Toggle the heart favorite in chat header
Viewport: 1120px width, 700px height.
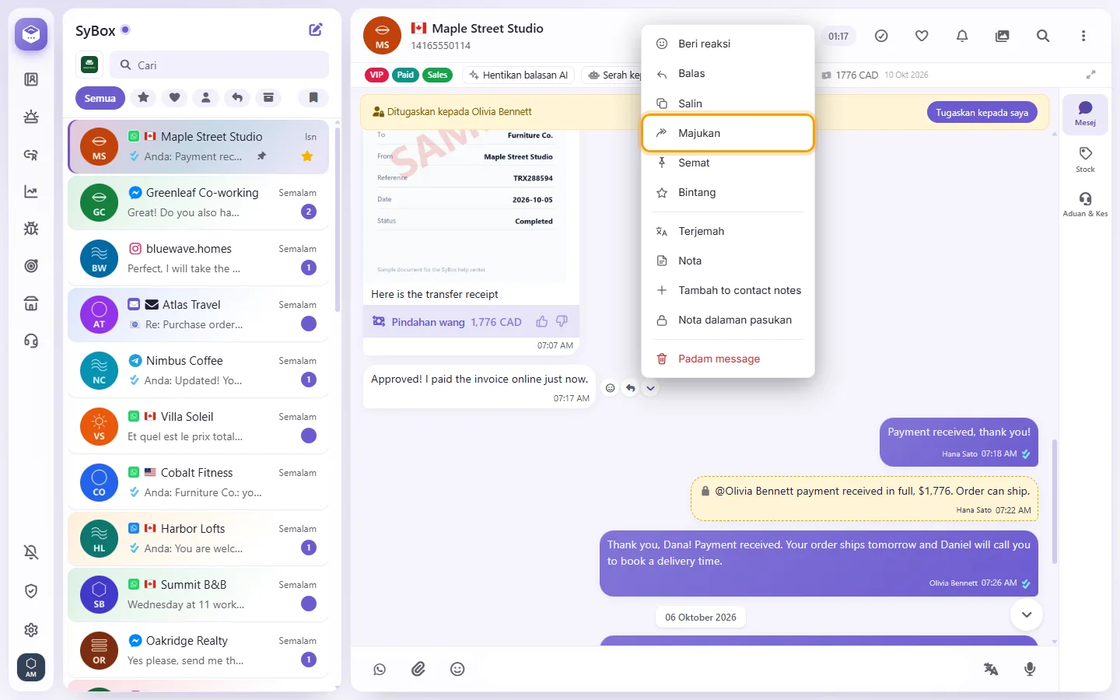(922, 36)
